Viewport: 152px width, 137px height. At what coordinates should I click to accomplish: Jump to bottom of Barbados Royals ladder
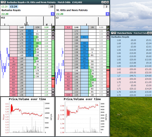click(x=53, y=95)
